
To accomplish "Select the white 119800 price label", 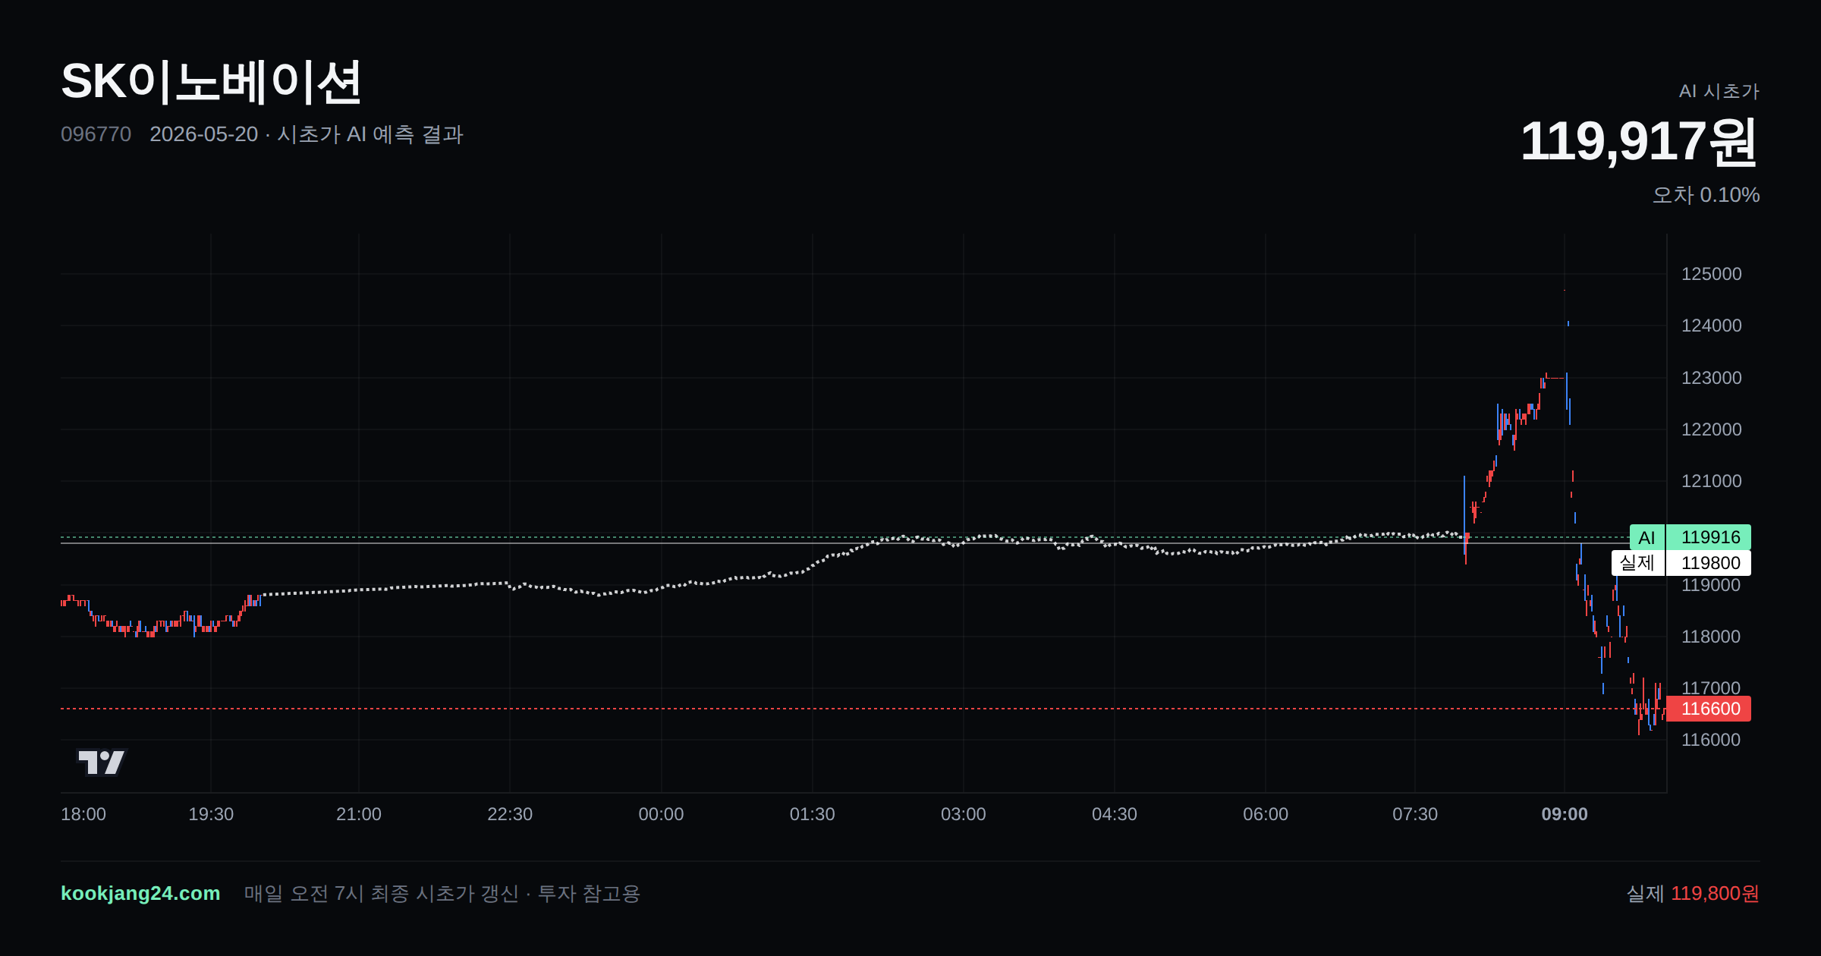I will coord(1710,563).
